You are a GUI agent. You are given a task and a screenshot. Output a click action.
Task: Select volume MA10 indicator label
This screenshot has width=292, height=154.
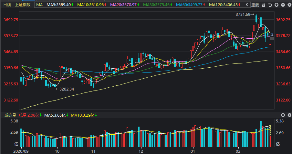(84, 115)
